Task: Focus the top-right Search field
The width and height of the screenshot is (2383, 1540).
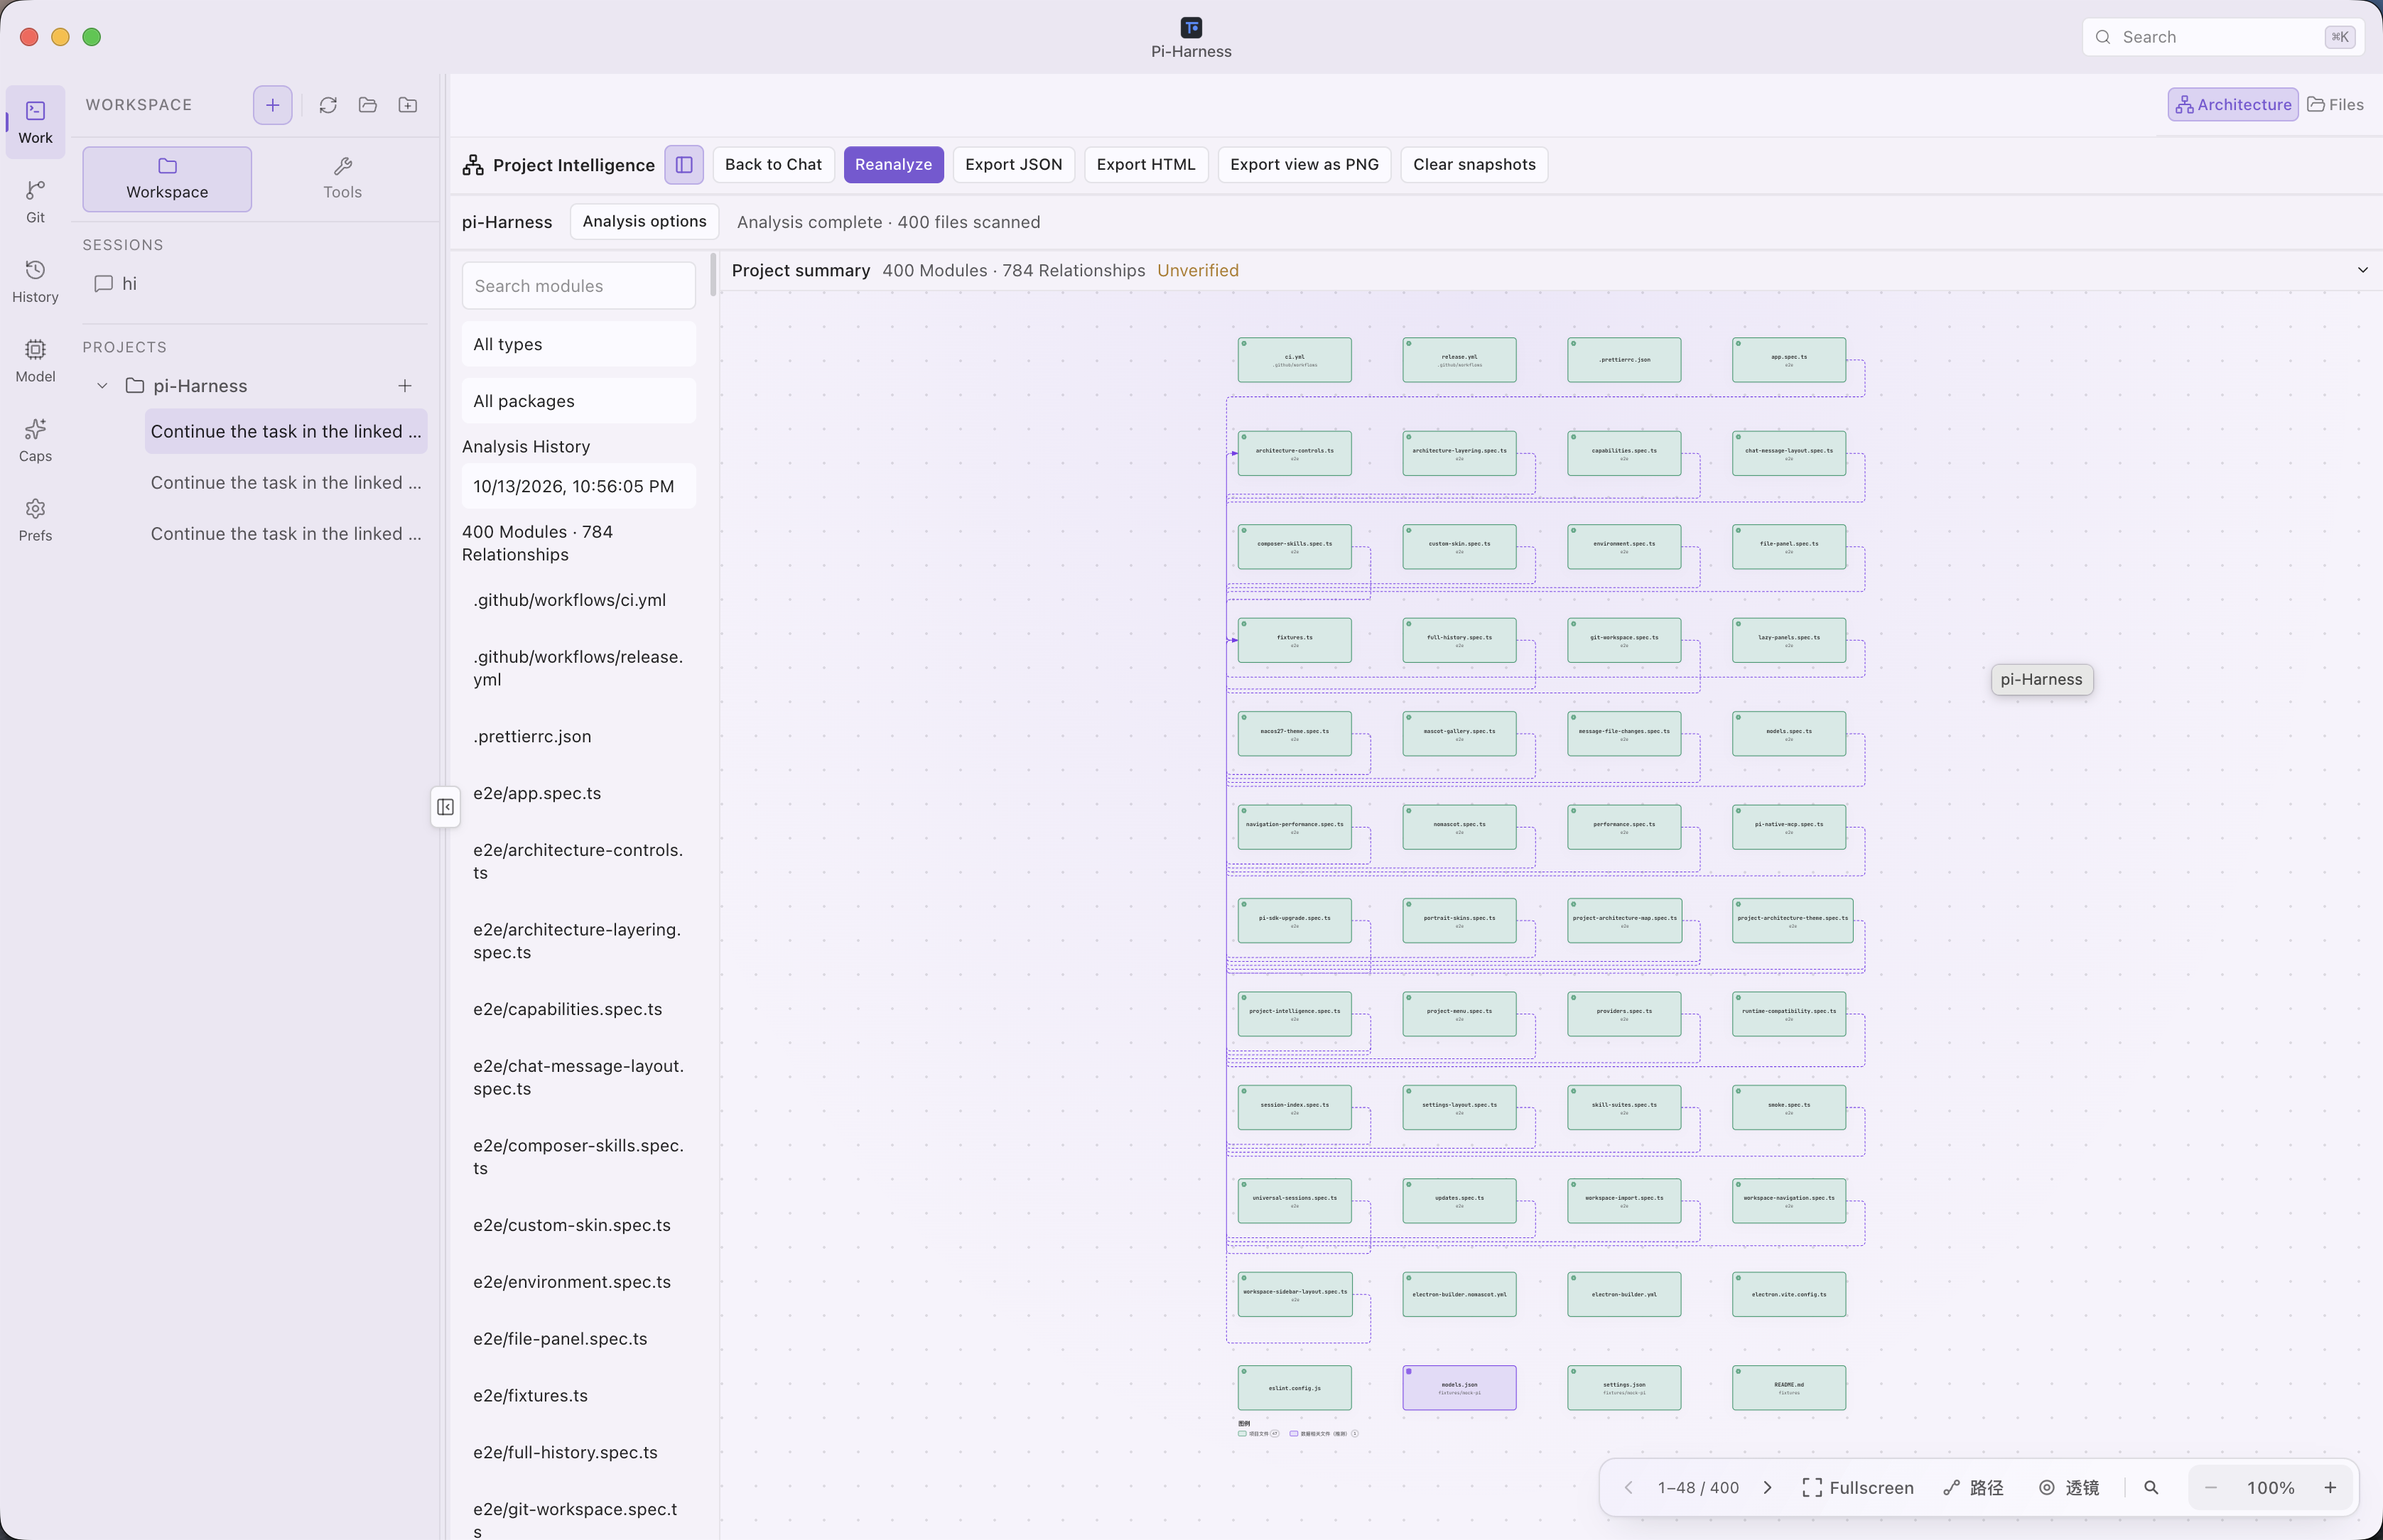Action: pos(2222,37)
